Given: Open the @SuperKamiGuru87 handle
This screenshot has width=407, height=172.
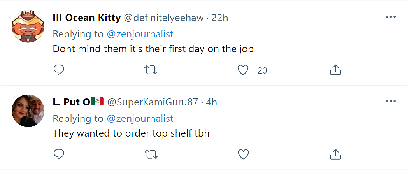Looking at the screenshot, I should coord(153,102).
